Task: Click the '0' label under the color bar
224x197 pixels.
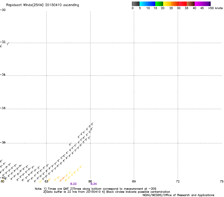Action: pos(133,8)
